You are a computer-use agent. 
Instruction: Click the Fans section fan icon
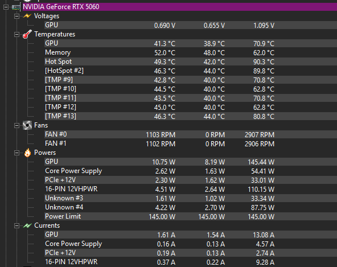pyautogui.click(x=27, y=125)
